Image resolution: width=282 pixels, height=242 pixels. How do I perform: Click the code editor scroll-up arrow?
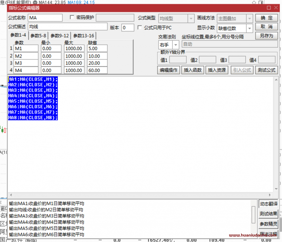click(276, 80)
